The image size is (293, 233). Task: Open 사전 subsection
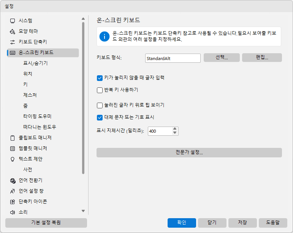click(28, 170)
